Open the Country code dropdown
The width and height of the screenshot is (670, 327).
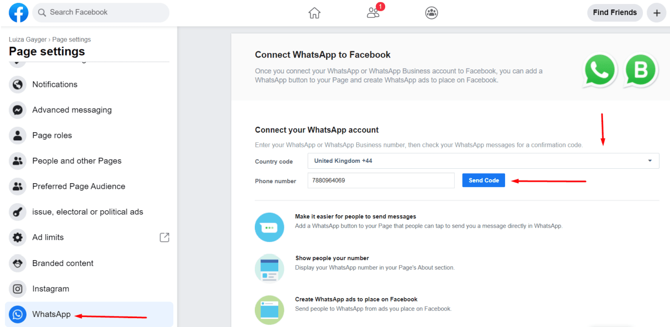tap(483, 161)
